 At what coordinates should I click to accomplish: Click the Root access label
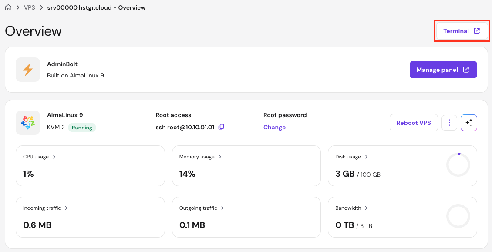click(x=173, y=115)
